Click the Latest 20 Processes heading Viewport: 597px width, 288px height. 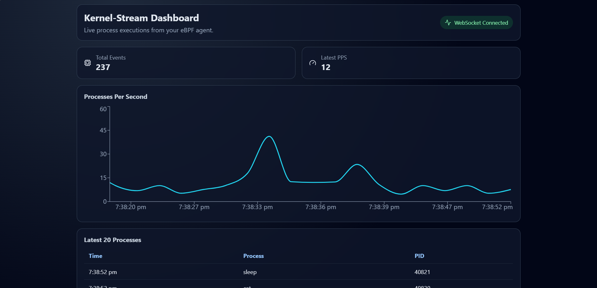(113, 240)
